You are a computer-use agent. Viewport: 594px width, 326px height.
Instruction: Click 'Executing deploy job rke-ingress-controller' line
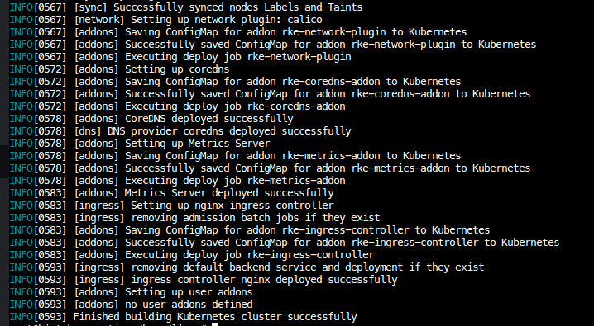[250, 255]
